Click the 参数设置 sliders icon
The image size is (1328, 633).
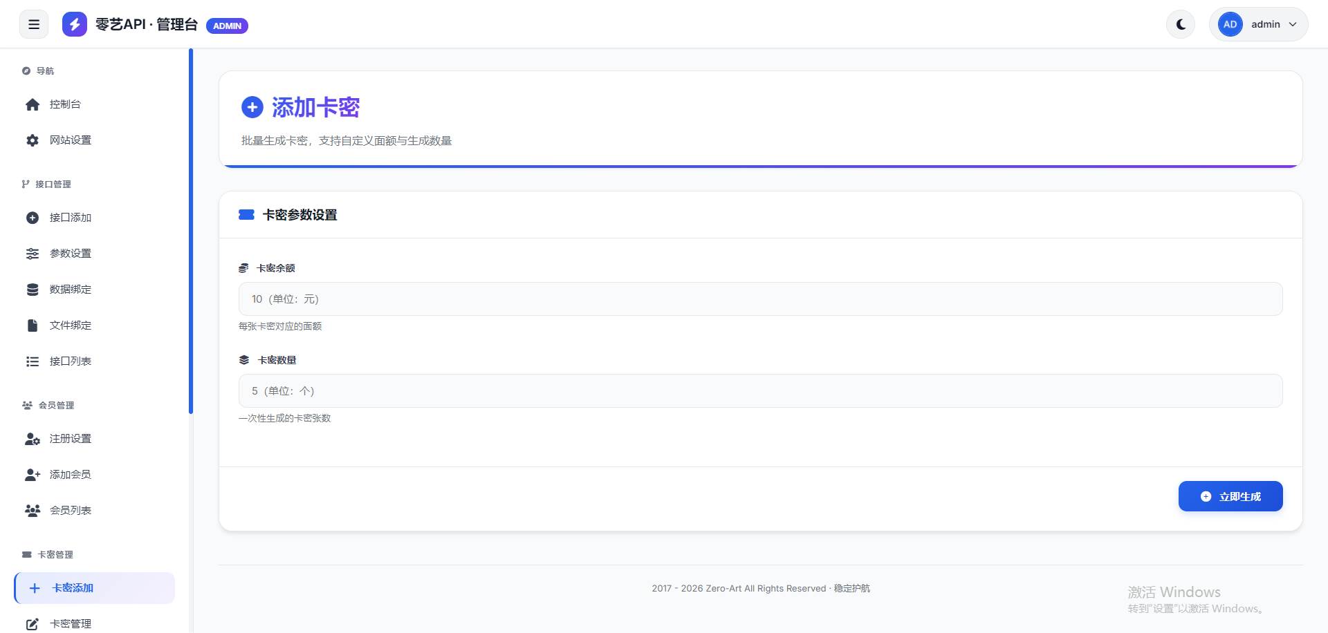click(x=33, y=254)
